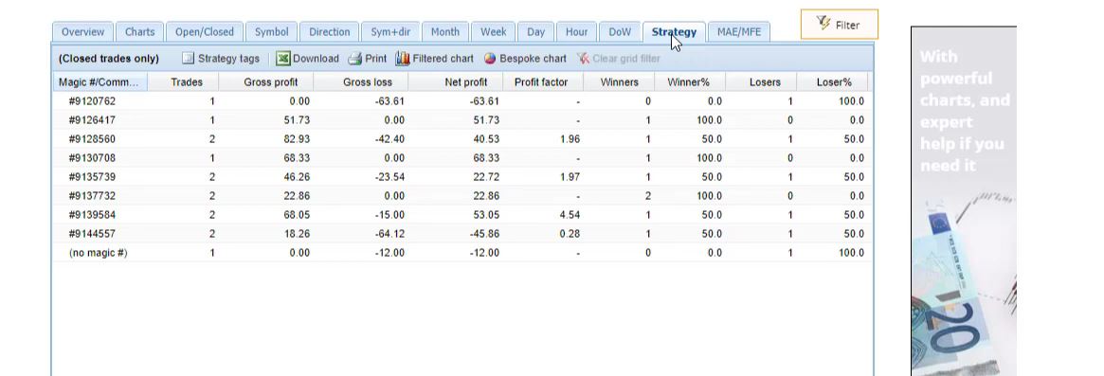Click gross loss value -64.12
1104x376 pixels.
[x=389, y=234]
